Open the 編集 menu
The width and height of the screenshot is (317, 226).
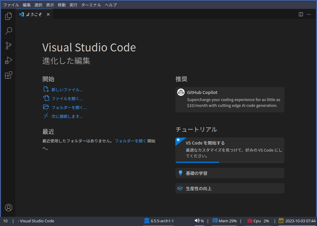(x=26, y=5)
